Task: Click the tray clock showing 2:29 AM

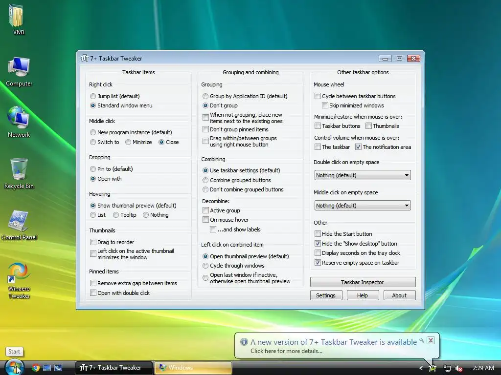Action: pos(483,368)
